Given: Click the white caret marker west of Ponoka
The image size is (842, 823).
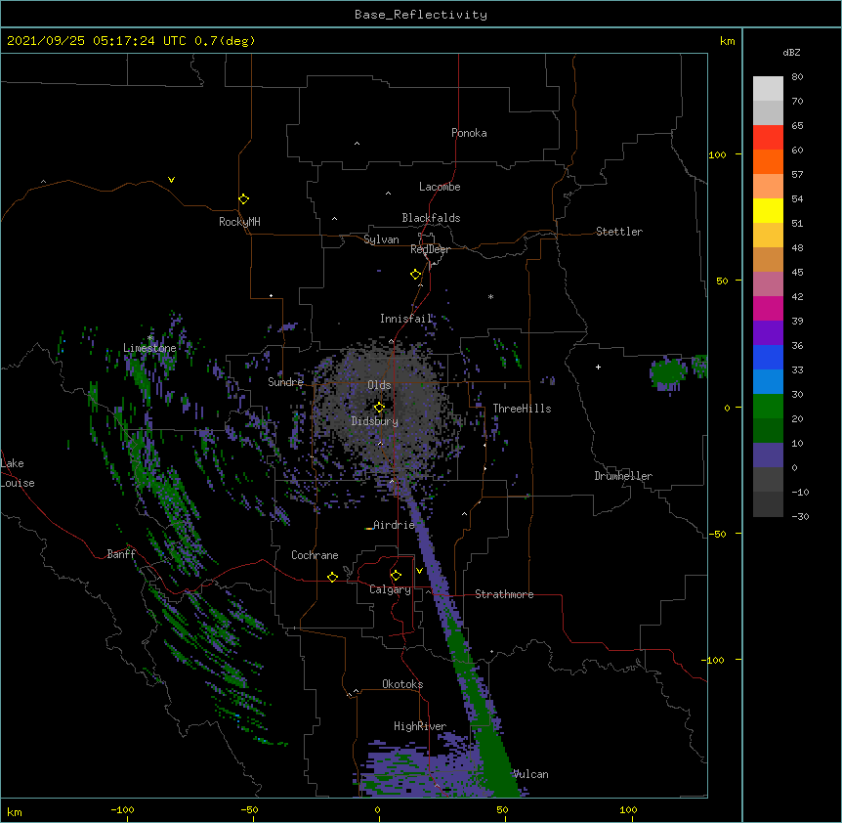Looking at the screenshot, I should [357, 144].
